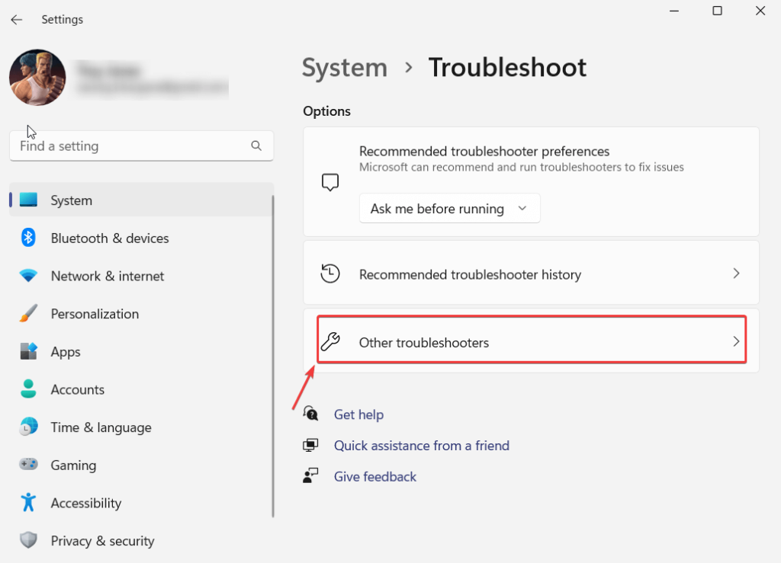Click the Accessibility figure icon
This screenshot has width=781, height=563.
(x=28, y=503)
